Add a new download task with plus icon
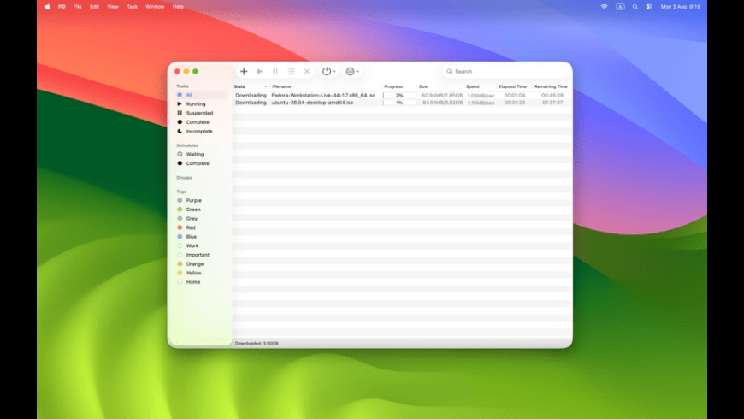The width and height of the screenshot is (744, 419). point(244,71)
